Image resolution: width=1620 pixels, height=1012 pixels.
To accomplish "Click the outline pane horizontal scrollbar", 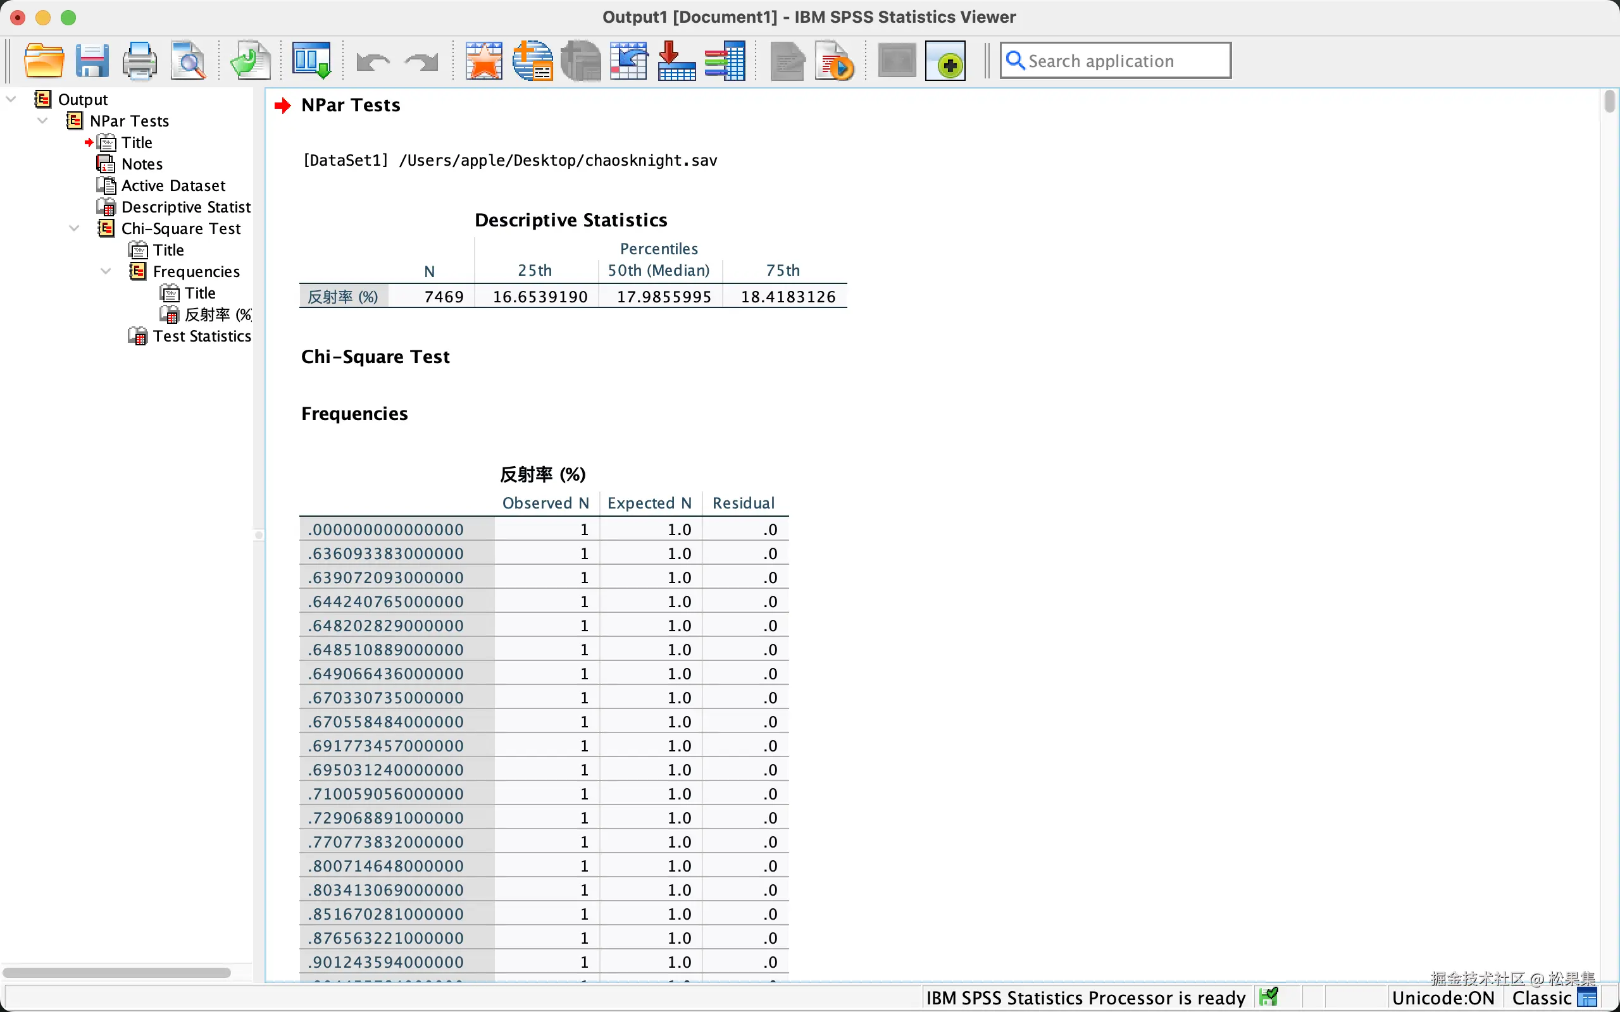I will [116, 972].
